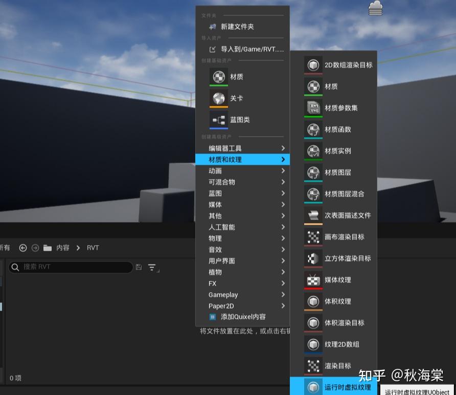The height and width of the screenshot is (395, 456).
Task: Click 新建文件夹 to create a folder
Action: 236,27
